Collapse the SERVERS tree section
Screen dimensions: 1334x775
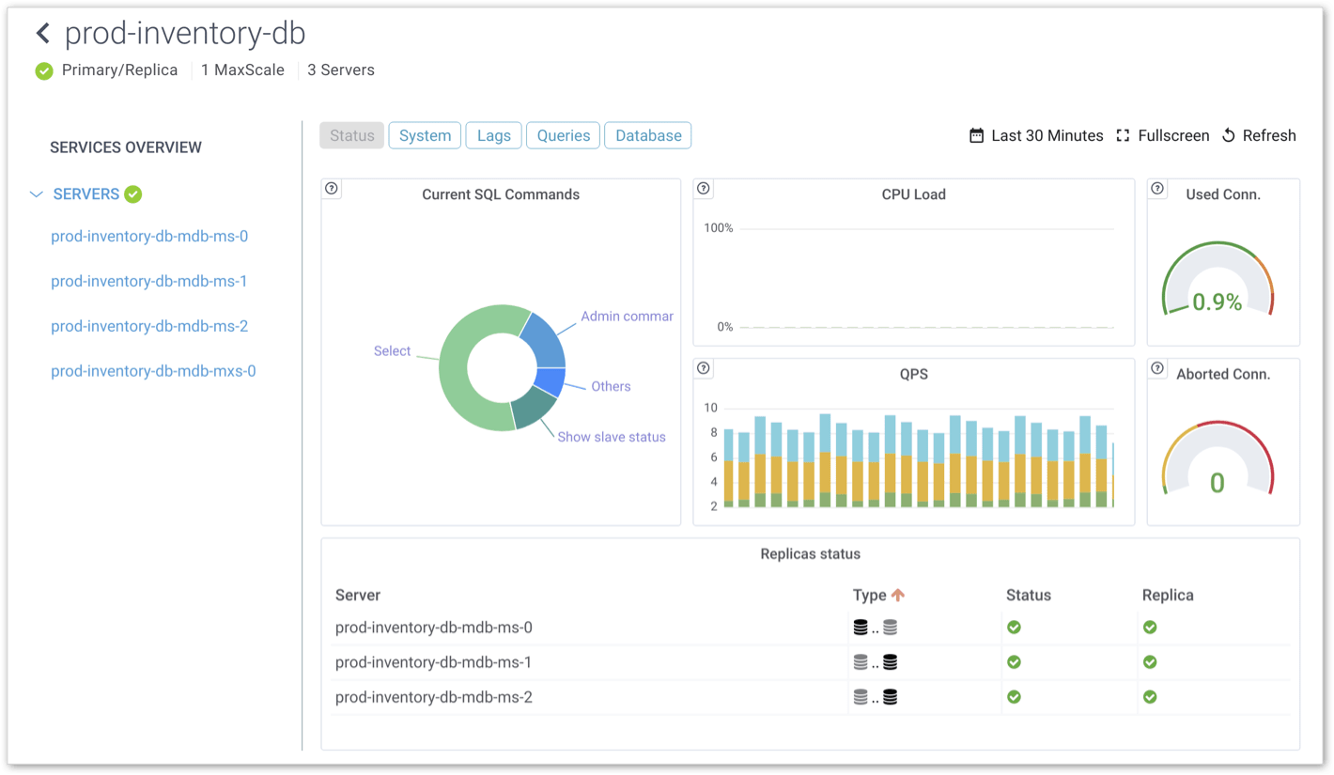[x=36, y=194]
